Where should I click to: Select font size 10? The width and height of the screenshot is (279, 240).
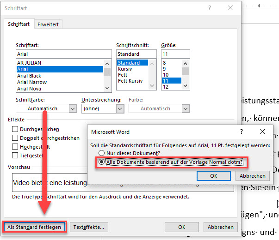click(172, 75)
